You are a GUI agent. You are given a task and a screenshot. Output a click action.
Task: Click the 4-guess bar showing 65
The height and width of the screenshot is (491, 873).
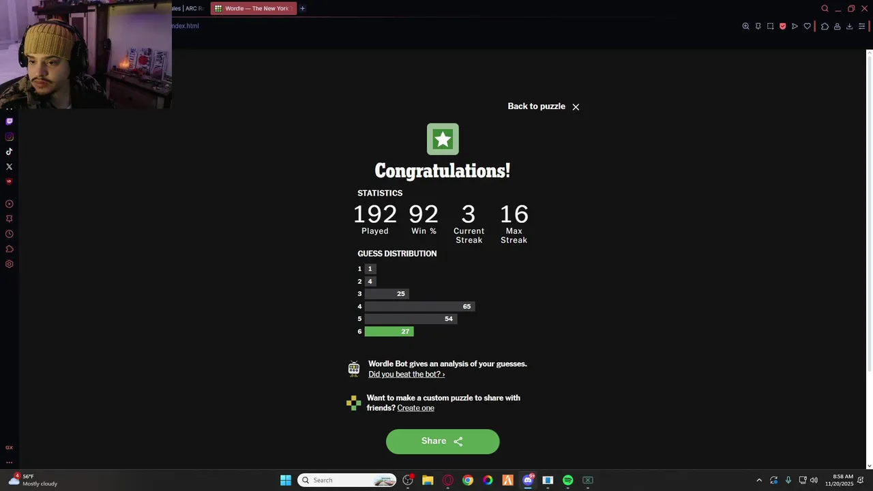pyautogui.click(x=419, y=306)
